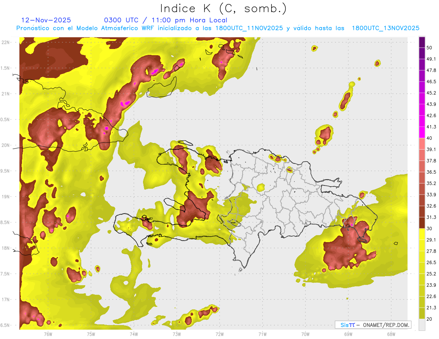The height and width of the screenshot is (339, 439).
Task: Click the bright yellow legend band between 29.1 and 30
Action: point(422,234)
